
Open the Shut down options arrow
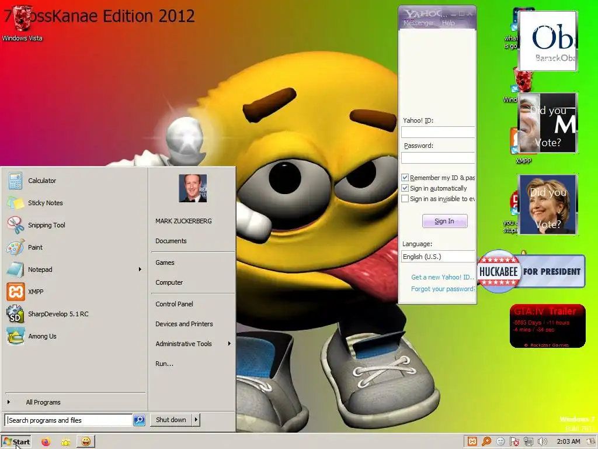click(196, 420)
